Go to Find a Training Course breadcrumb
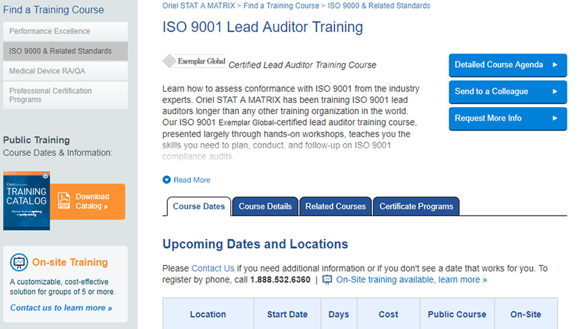Image resolution: width=587 pixels, height=329 pixels. [281, 5]
